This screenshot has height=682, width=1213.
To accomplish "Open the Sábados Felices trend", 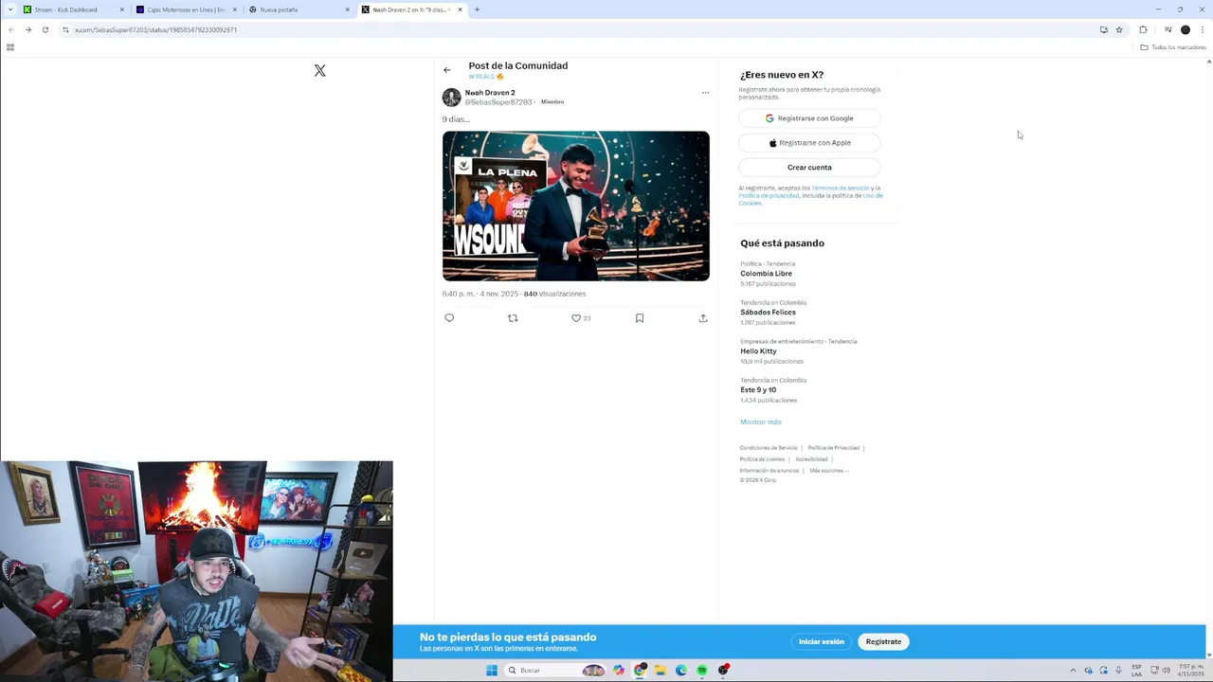I will pos(768,313).
